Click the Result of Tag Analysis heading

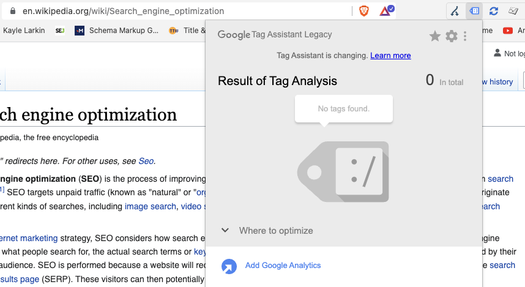pos(277,81)
